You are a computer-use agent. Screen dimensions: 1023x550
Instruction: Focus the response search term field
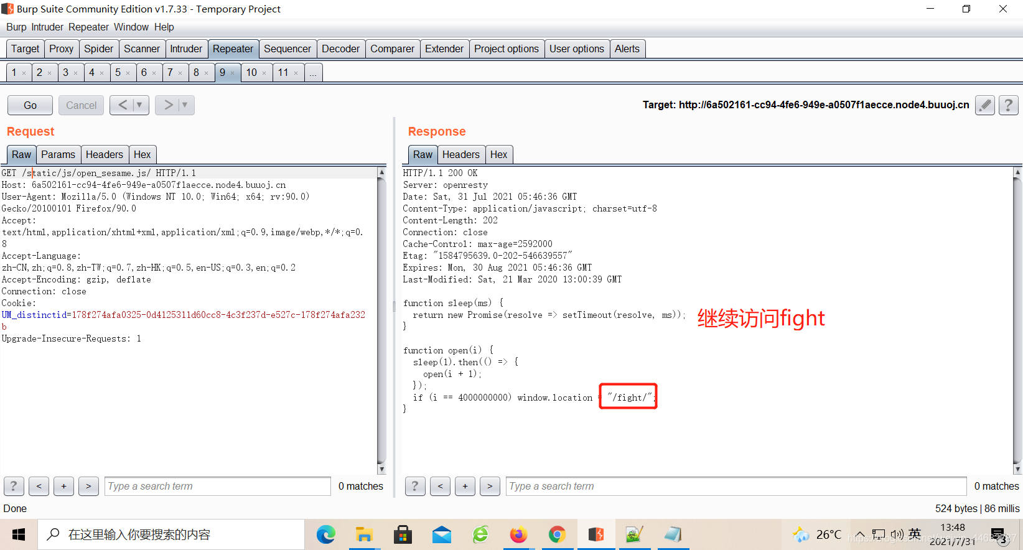736,486
